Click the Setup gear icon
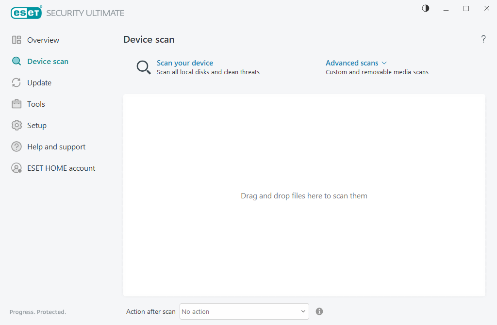This screenshot has width=497, height=325. pyautogui.click(x=17, y=126)
